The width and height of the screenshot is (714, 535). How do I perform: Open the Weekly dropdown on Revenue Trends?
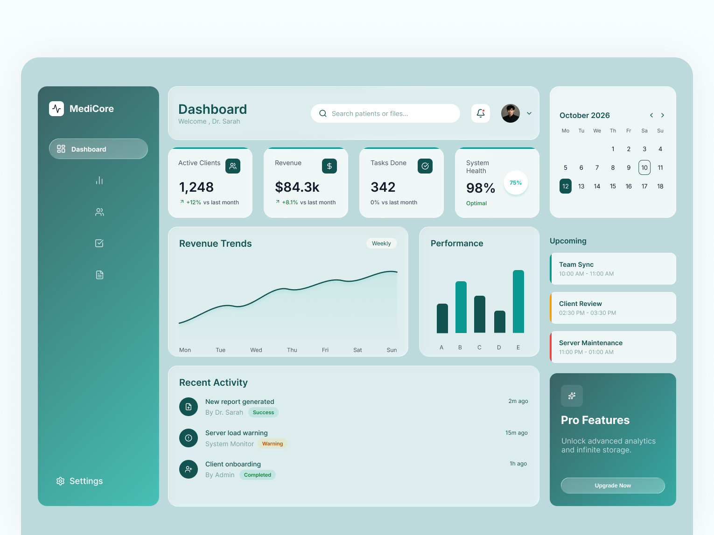pyautogui.click(x=381, y=243)
